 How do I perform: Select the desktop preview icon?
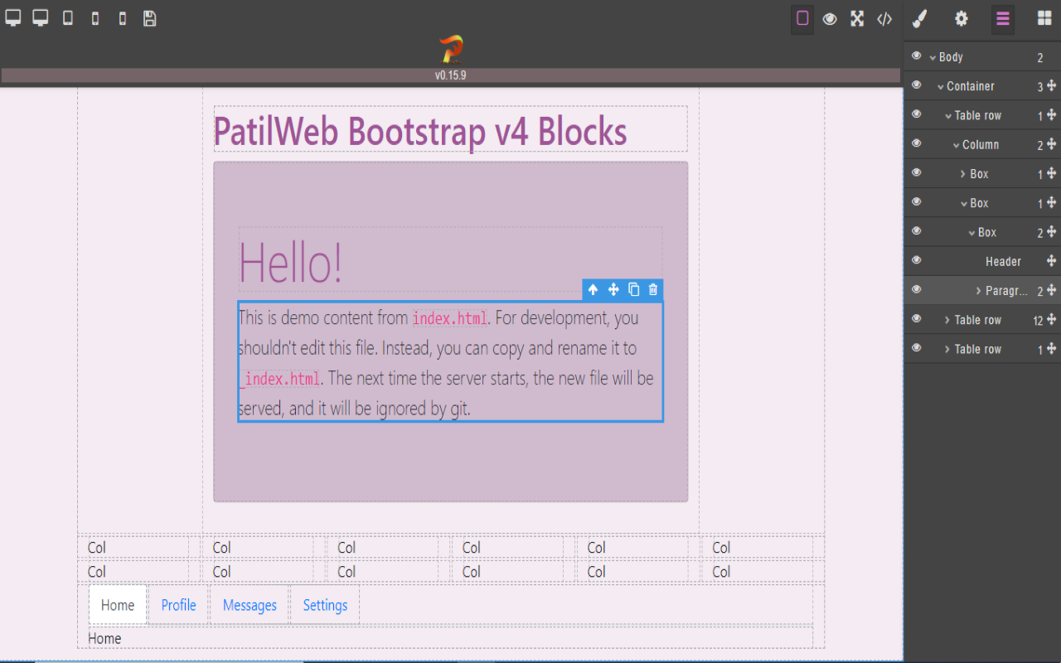12,17
